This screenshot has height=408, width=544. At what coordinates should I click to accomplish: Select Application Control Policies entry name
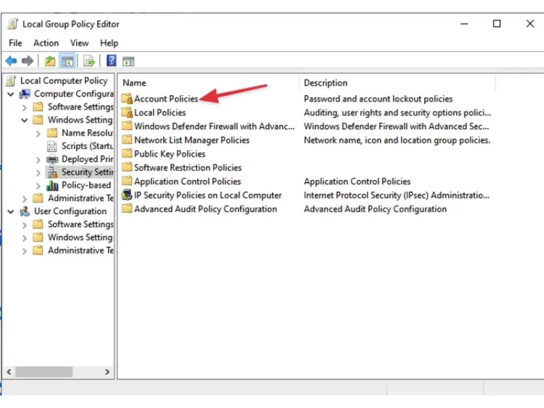(188, 182)
